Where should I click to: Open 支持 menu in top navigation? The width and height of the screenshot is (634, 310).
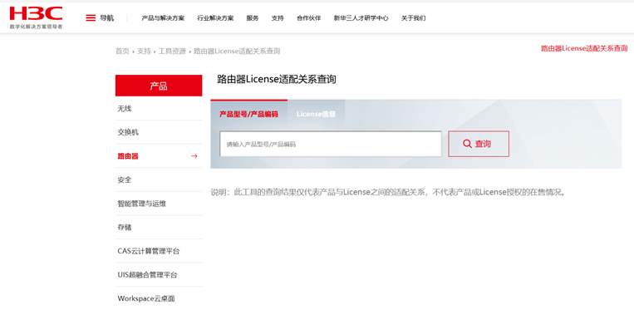[278, 18]
